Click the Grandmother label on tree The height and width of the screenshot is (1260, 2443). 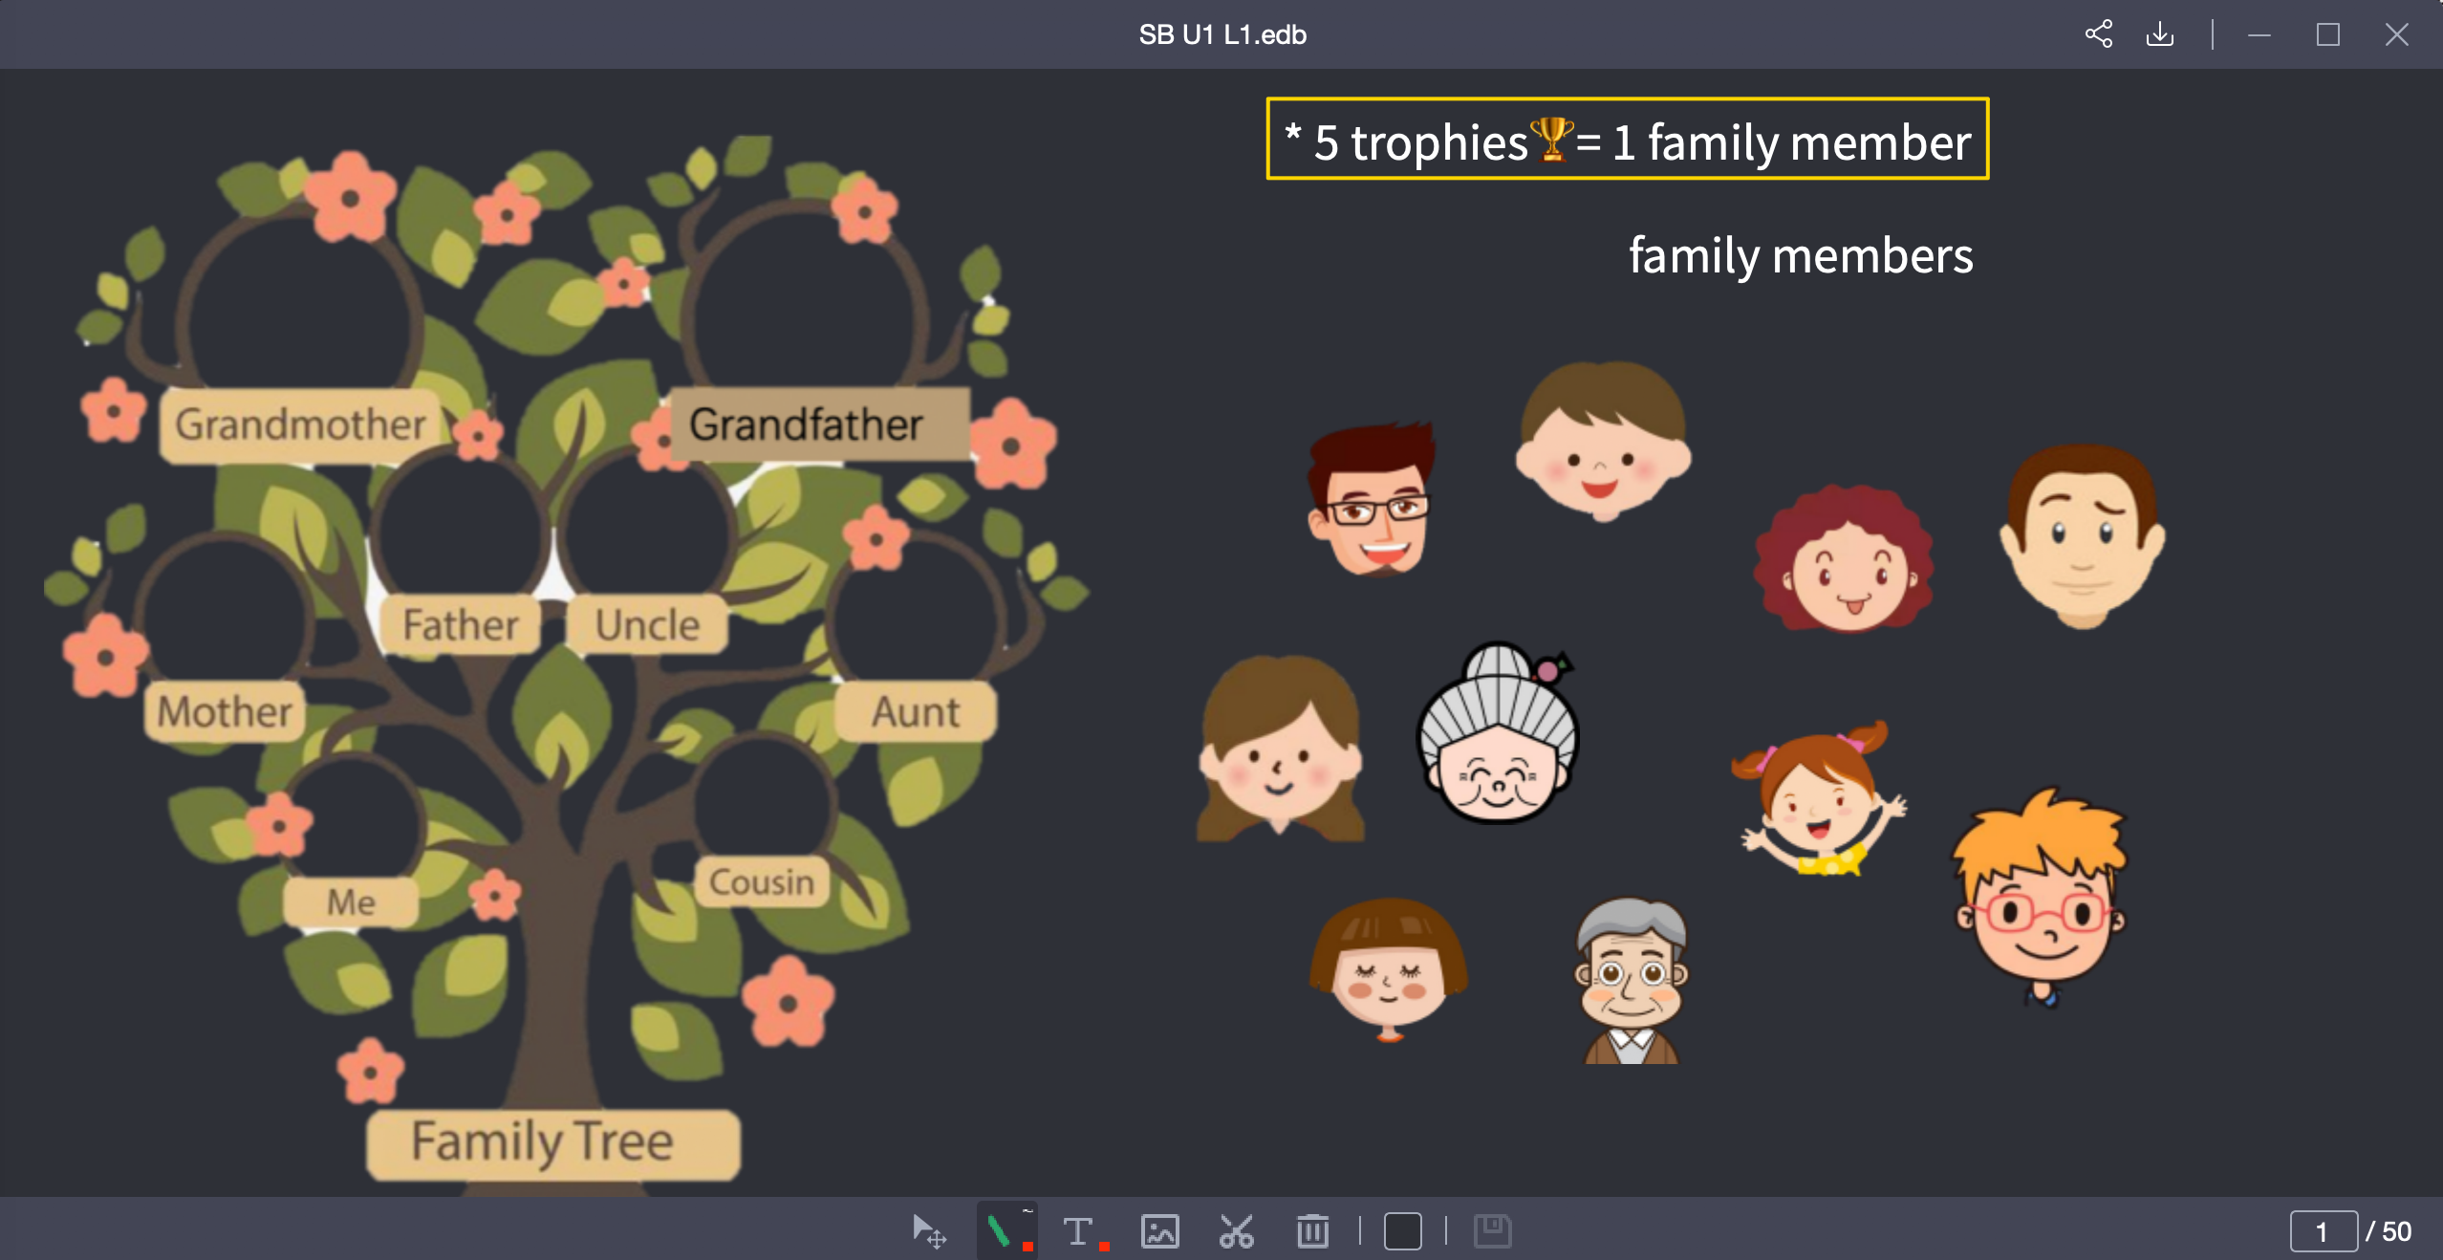pyautogui.click(x=300, y=424)
